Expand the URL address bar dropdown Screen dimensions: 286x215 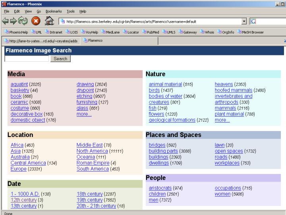(x=244, y=21)
